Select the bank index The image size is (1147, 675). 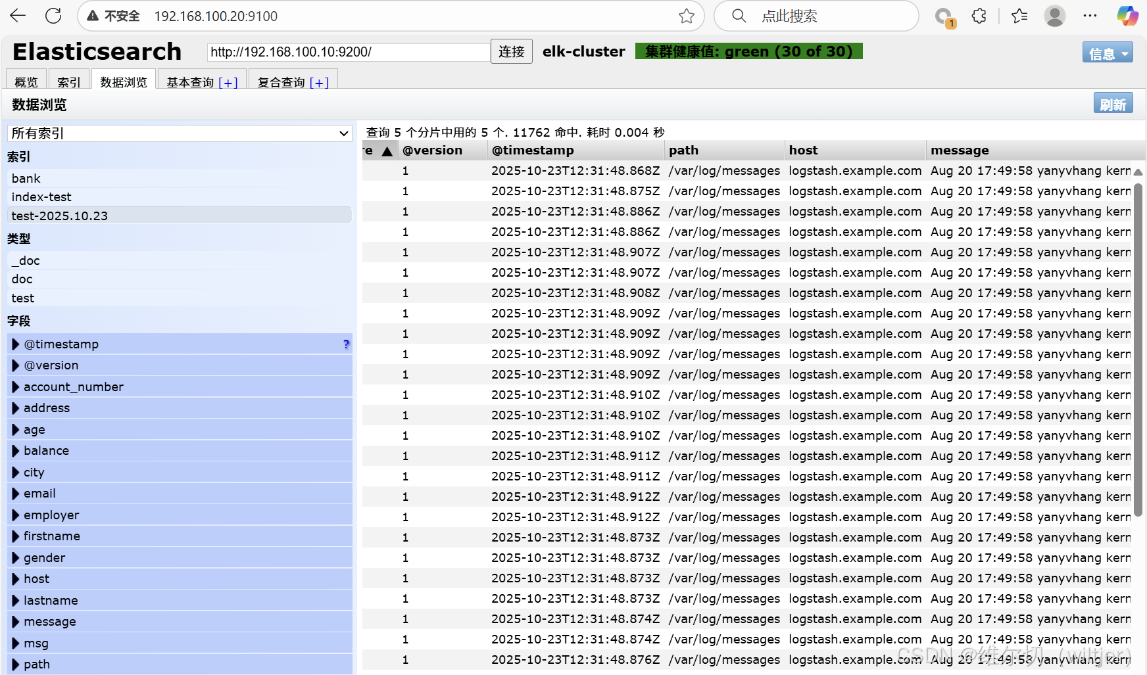click(180, 179)
